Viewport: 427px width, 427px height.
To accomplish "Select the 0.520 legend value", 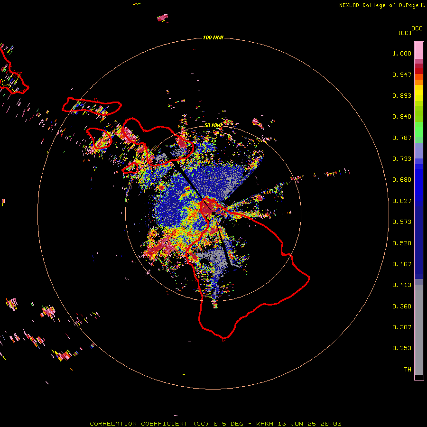I will click(x=402, y=243).
